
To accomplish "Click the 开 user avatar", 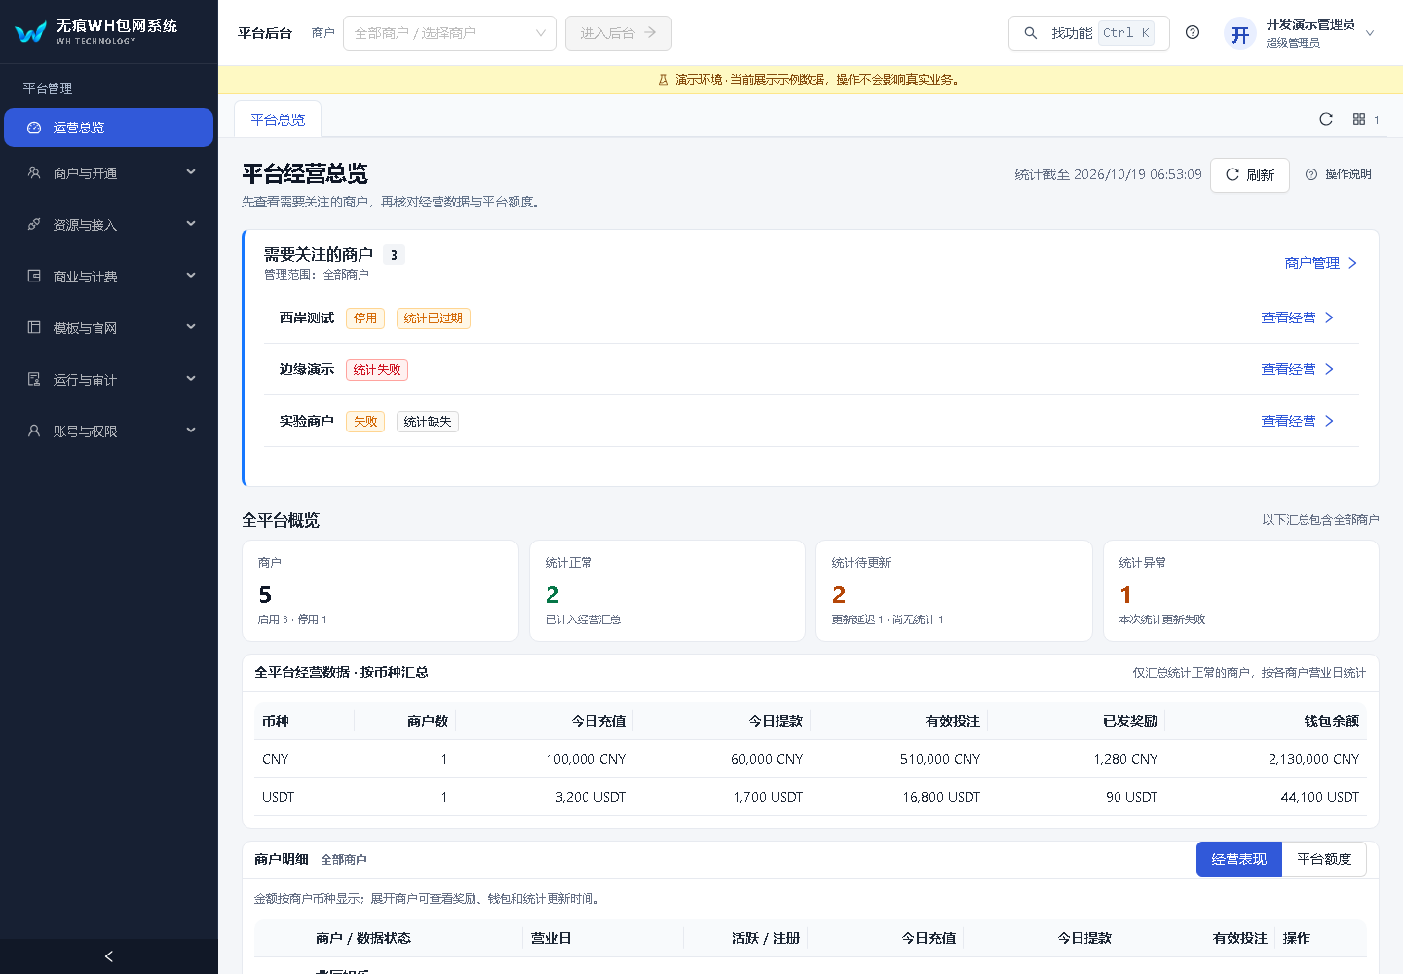I will pos(1240,34).
